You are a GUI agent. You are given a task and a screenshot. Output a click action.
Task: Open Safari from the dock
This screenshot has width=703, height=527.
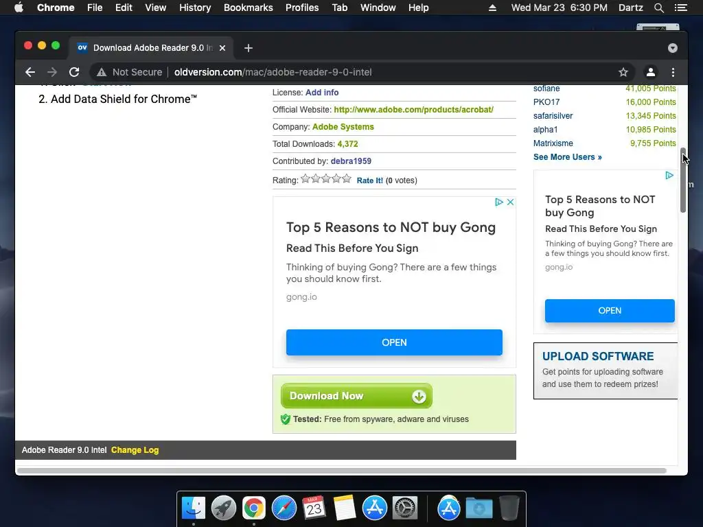(x=284, y=508)
